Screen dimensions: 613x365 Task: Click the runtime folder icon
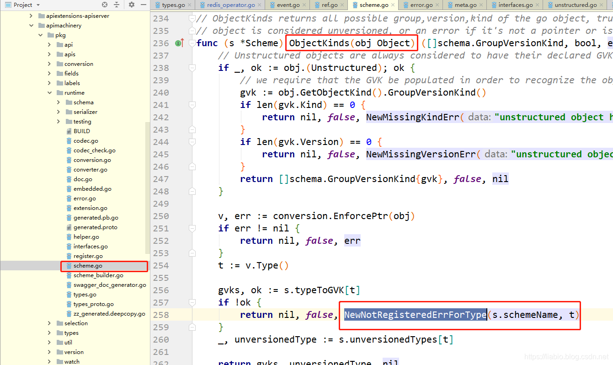(x=60, y=93)
